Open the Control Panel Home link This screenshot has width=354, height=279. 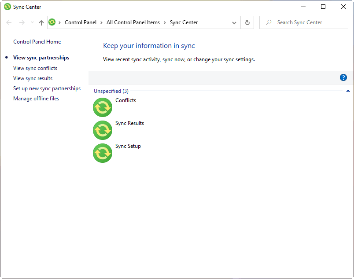37,42
